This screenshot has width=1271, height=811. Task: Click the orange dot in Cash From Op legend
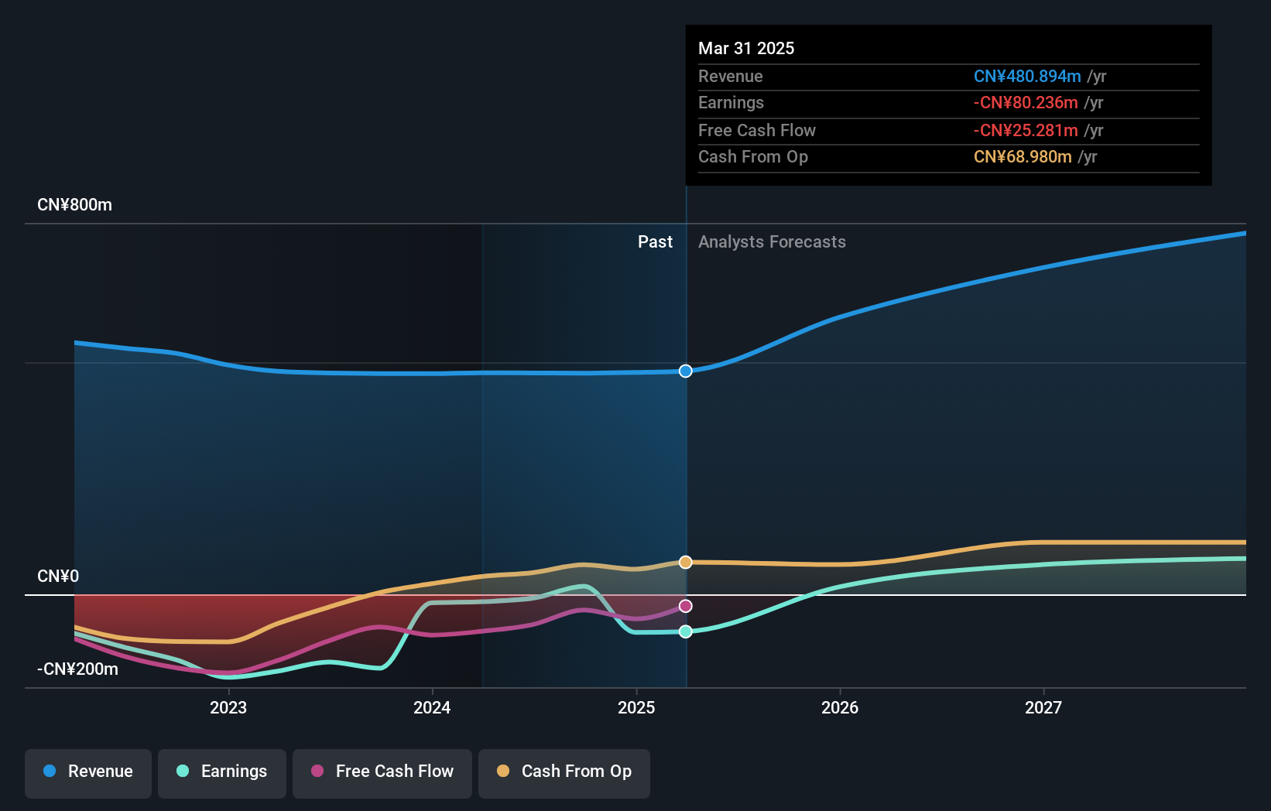click(x=503, y=771)
